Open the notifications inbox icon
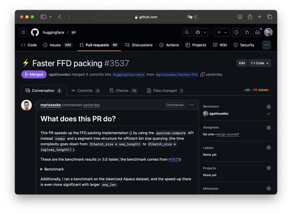The height and width of the screenshot is (214, 292). (x=258, y=32)
